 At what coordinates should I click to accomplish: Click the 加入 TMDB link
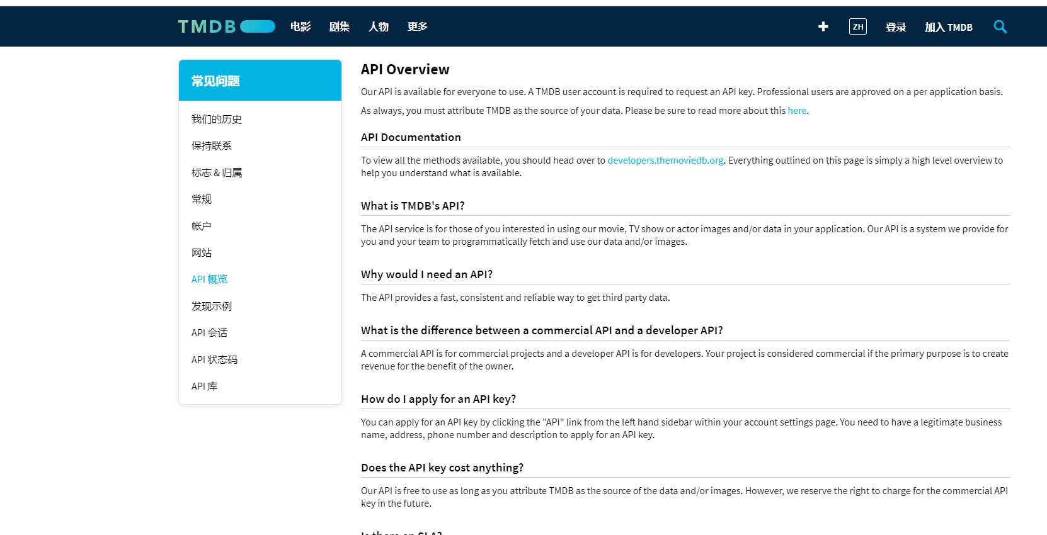[949, 27]
